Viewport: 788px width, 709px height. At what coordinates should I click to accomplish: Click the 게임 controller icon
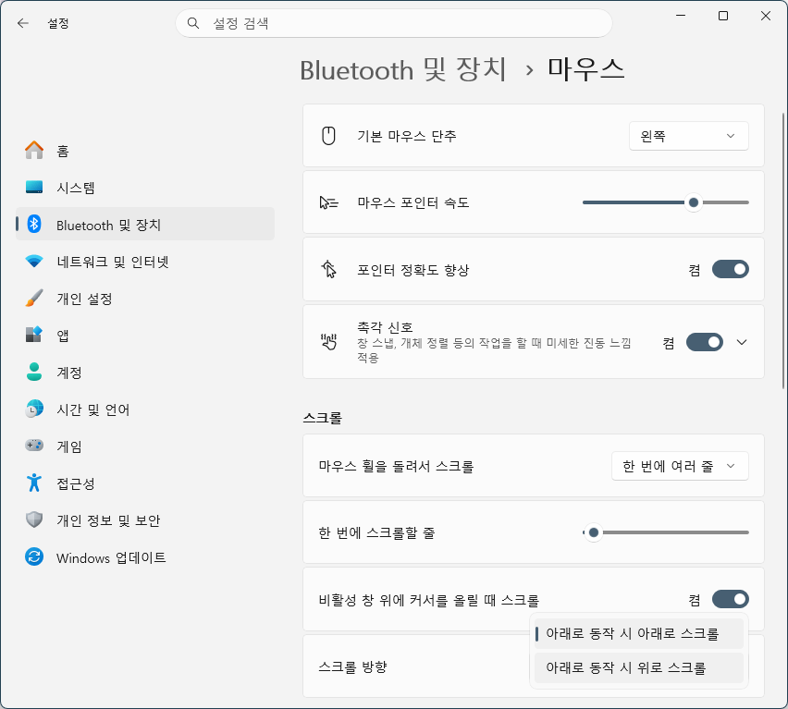[x=34, y=446]
